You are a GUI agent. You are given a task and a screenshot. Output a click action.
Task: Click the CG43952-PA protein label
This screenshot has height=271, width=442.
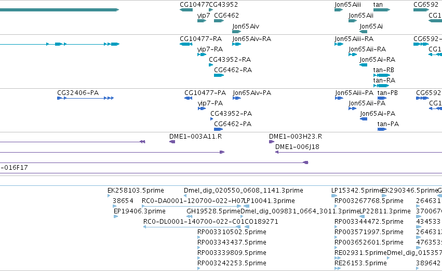click(231, 114)
